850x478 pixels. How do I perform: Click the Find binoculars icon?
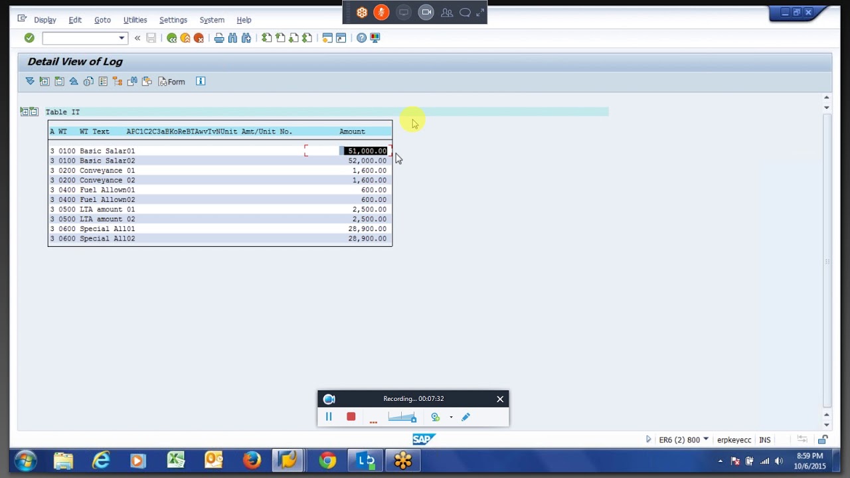pyautogui.click(x=232, y=38)
